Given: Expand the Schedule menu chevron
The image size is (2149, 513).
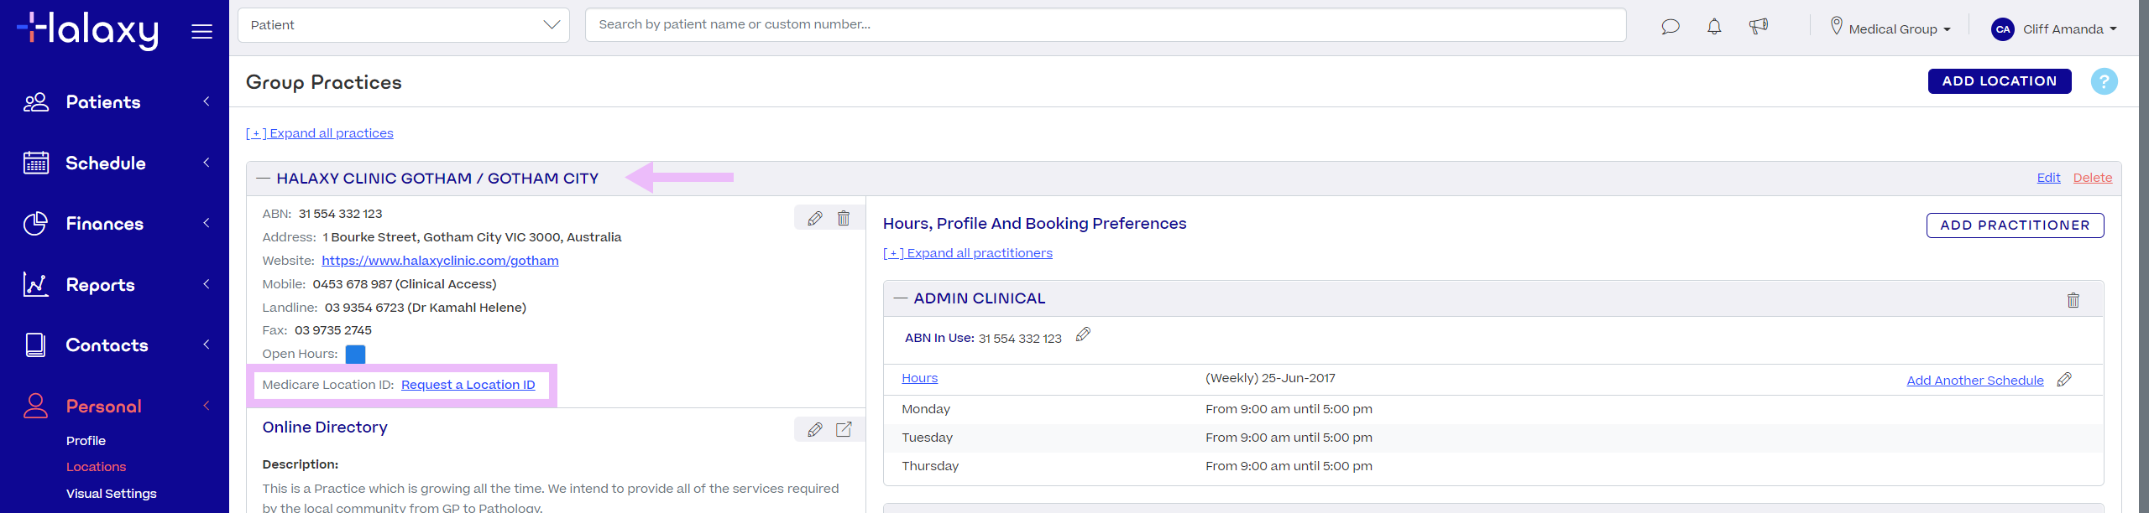Looking at the screenshot, I should (207, 163).
